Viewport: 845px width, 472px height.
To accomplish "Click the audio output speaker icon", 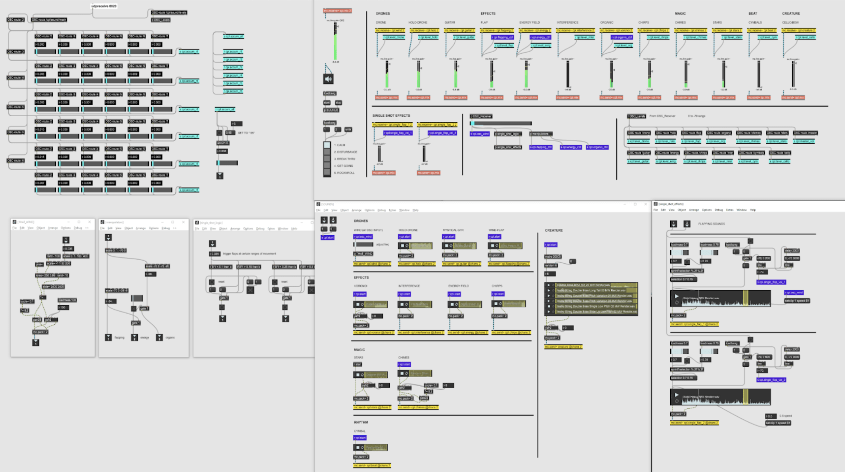I will (328, 79).
